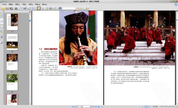Screen dimensions: 178x108
Task: Go to the first page button
Action: point(73,107)
